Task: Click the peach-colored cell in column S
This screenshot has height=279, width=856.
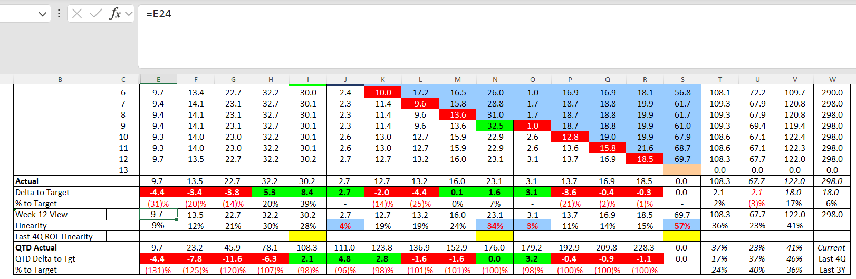Action: point(682,170)
